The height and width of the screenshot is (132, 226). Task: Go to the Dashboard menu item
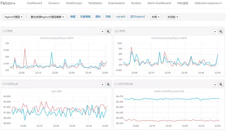(35, 3)
